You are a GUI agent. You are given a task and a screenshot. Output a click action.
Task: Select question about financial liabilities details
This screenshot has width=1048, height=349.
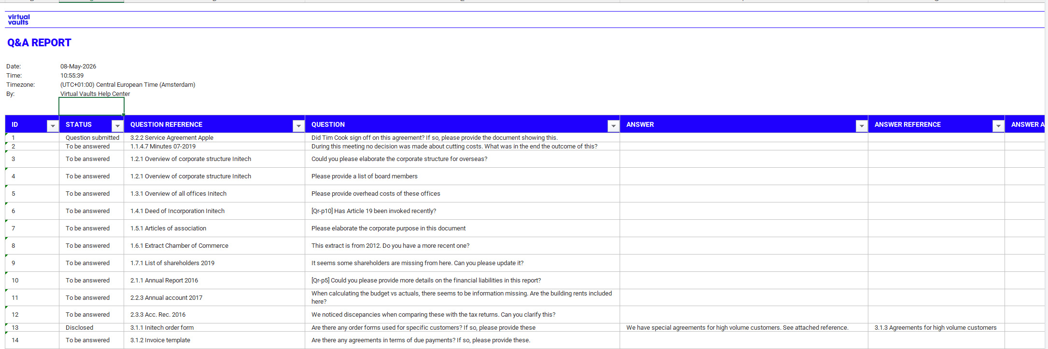pos(462,280)
